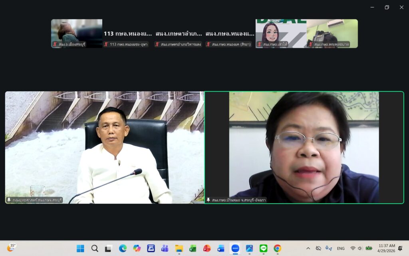
Task: Expand the hidden system tray icons chevron
Action: 308,248
